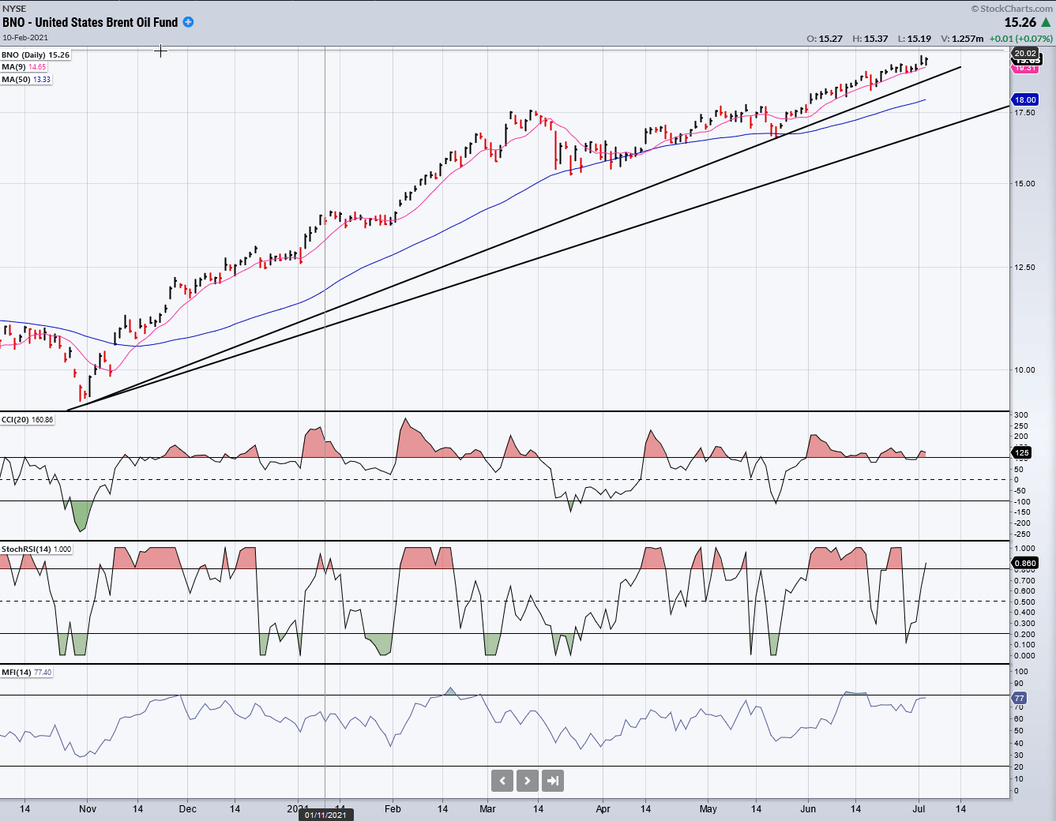Click the "Dec" label on the time axis
Image resolution: width=1056 pixels, height=821 pixels.
pos(188,808)
